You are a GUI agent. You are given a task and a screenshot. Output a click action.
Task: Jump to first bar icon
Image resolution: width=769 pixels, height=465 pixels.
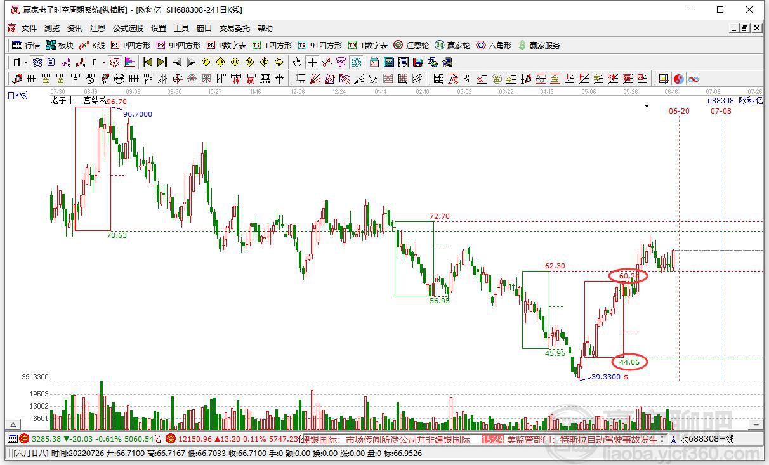[147, 62]
